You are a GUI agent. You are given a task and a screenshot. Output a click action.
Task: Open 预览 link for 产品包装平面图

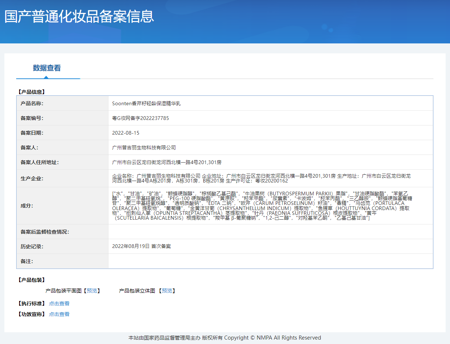[x=92, y=291]
